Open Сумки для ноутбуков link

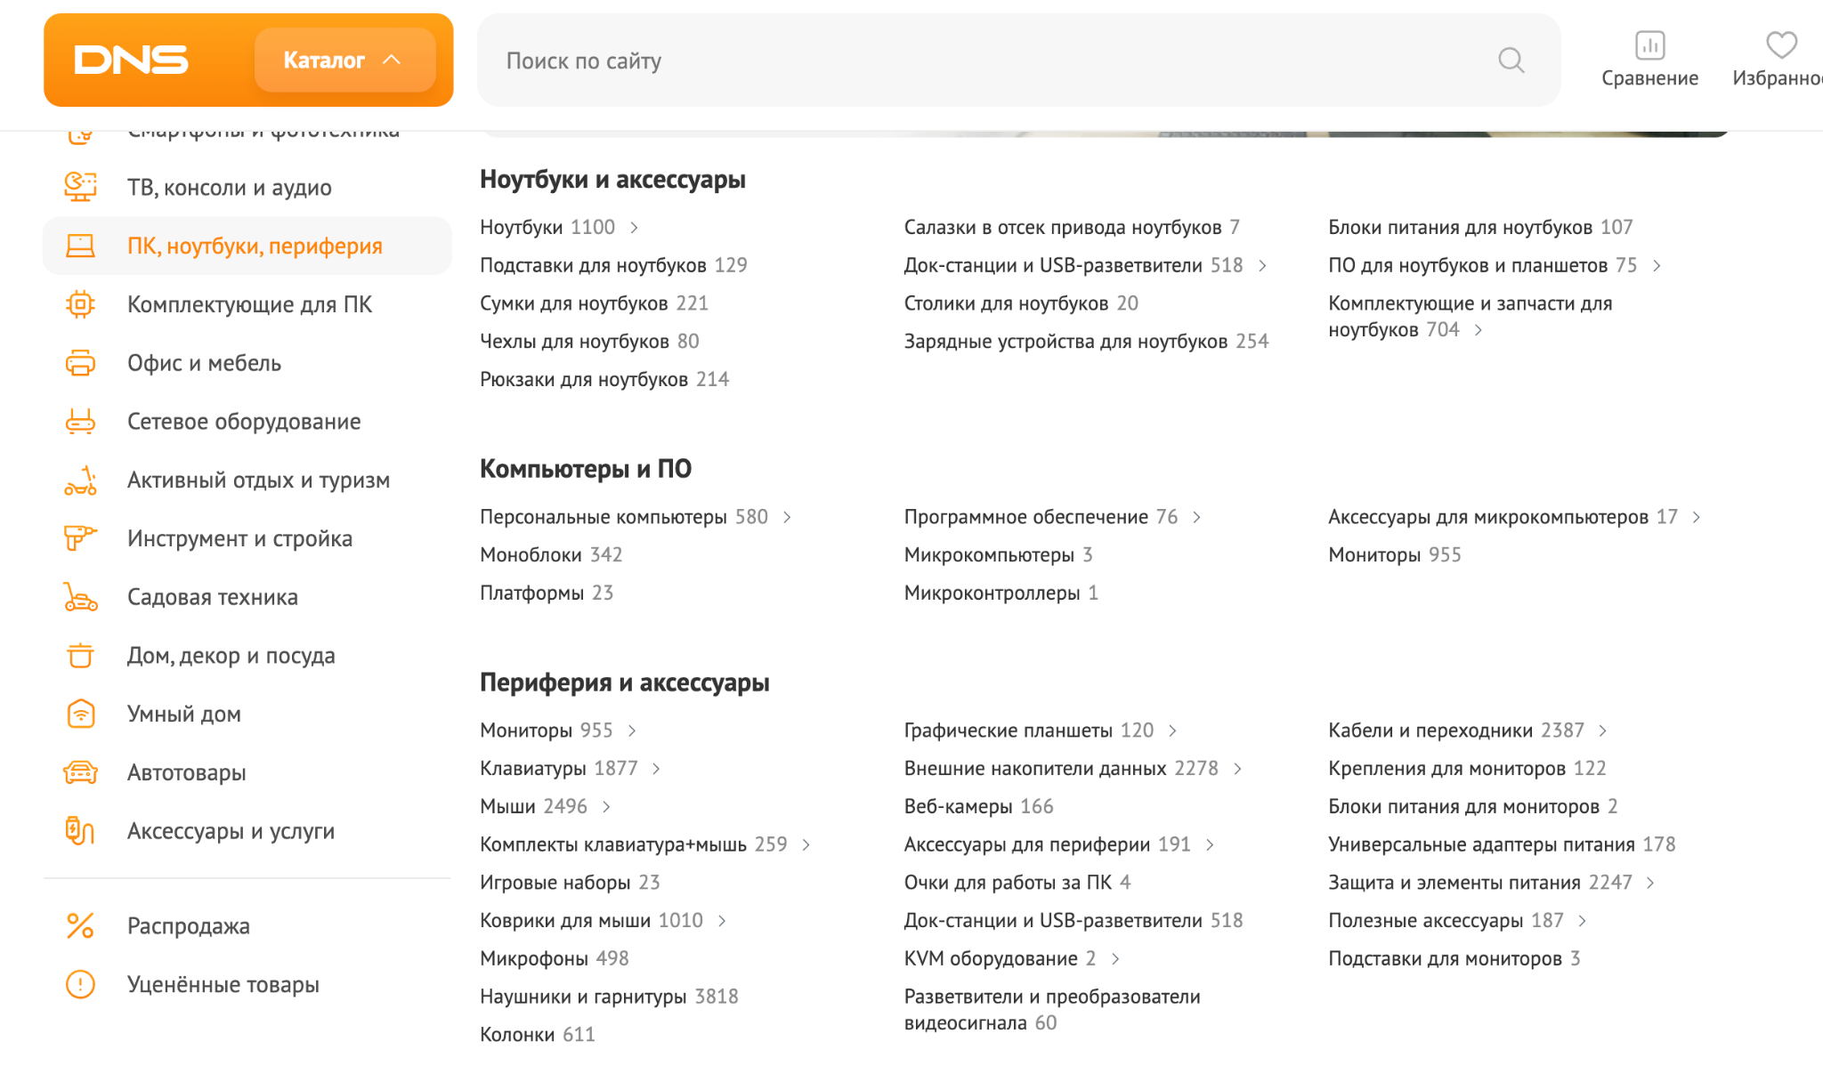click(x=594, y=303)
